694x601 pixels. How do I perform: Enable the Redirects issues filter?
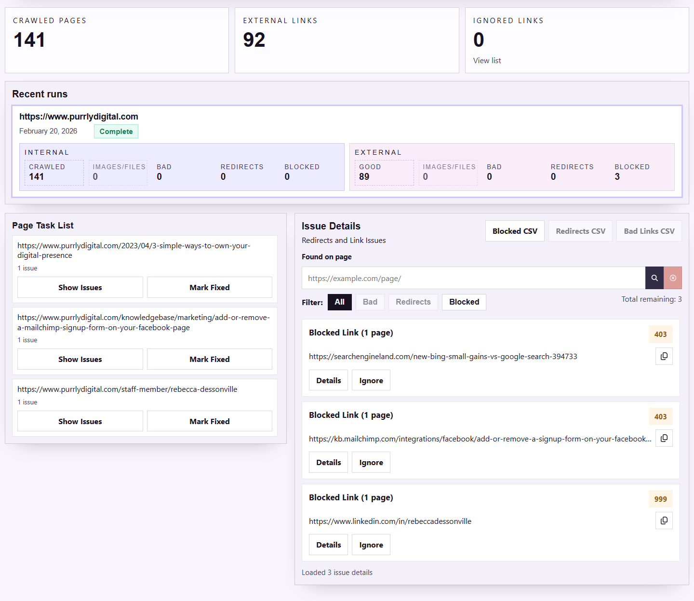(x=413, y=302)
